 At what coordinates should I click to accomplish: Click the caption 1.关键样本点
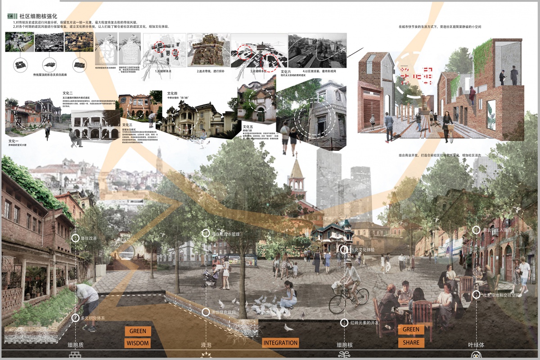click(x=164, y=71)
